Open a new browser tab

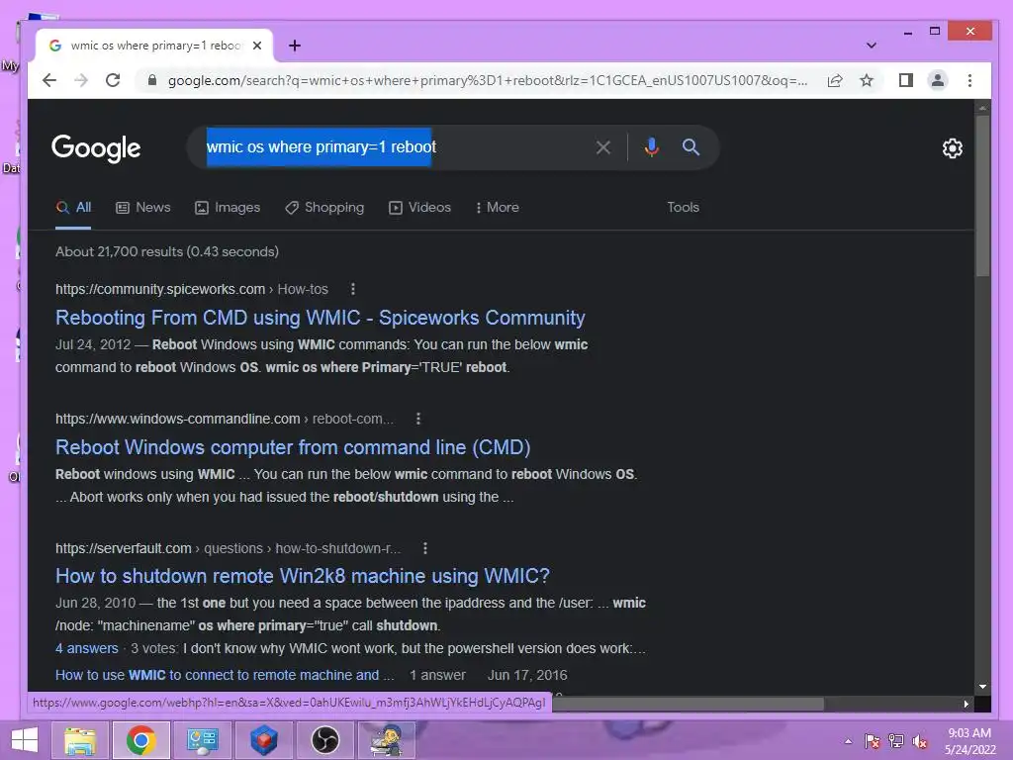click(x=295, y=46)
